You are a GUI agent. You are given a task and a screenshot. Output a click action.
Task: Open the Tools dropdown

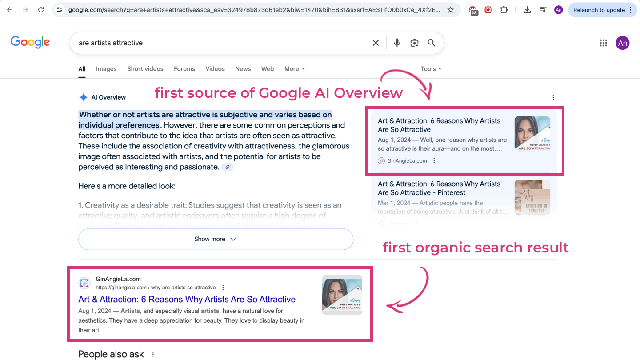pyautogui.click(x=430, y=69)
